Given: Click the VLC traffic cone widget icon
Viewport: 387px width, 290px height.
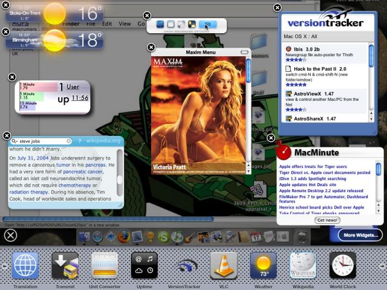Looking at the screenshot, I should (x=223, y=265).
